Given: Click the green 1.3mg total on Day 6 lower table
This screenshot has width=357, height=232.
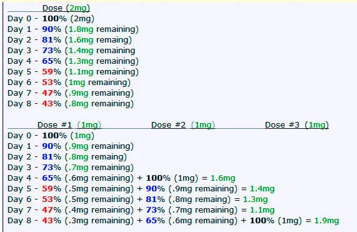Looking at the screenshot, I should point(255,199).
